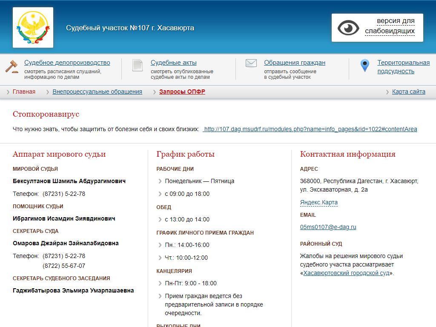This screenshot has height=327, width=436.
Task: Open the Хасавюртовский городской суд link
Action: pyautogui.click(x=346, y=273)
